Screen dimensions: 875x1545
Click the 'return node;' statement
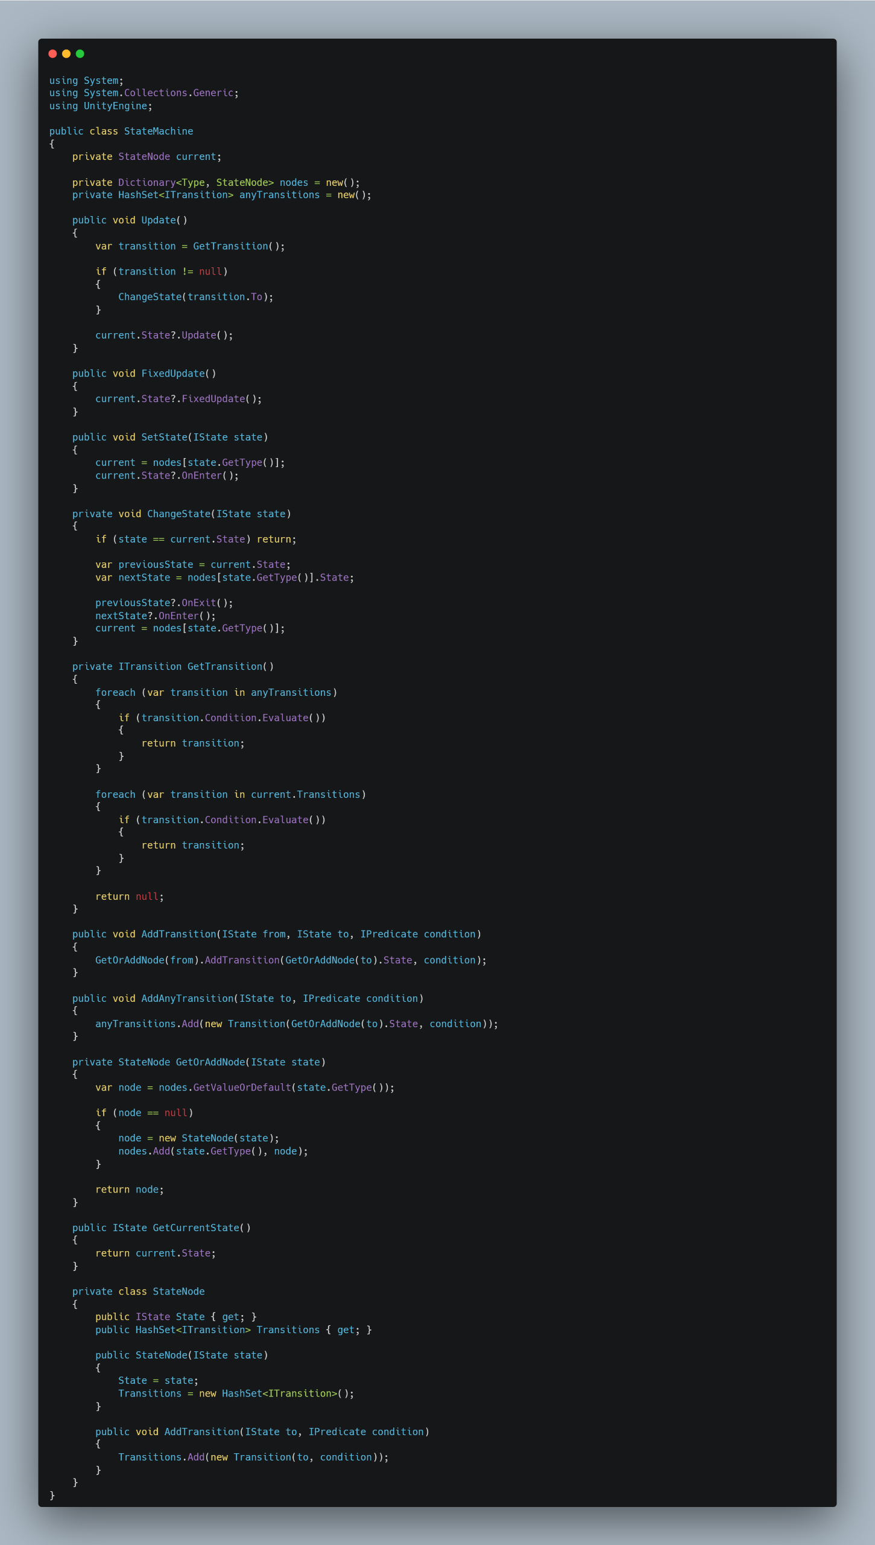130,1190
